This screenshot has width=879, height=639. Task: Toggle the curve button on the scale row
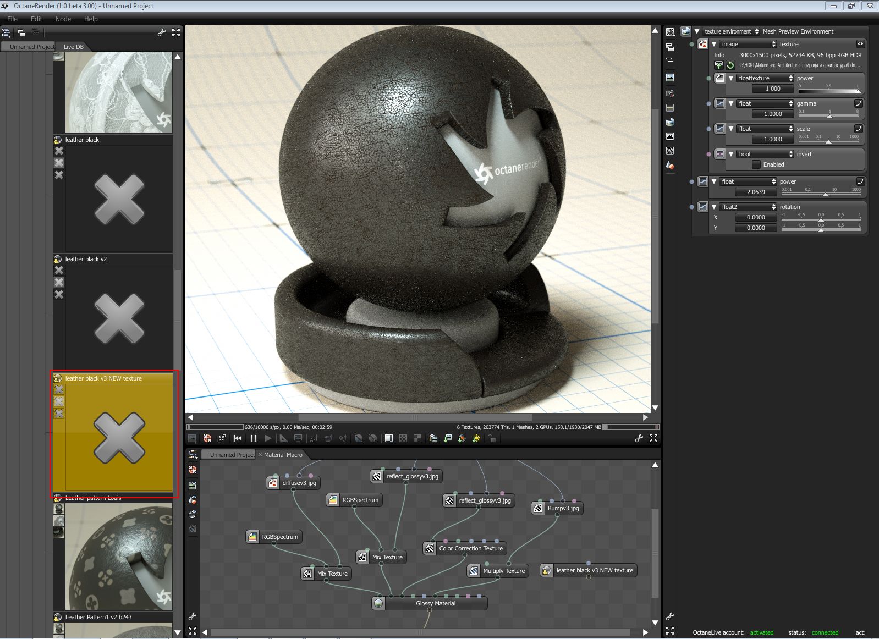(858, 129)
